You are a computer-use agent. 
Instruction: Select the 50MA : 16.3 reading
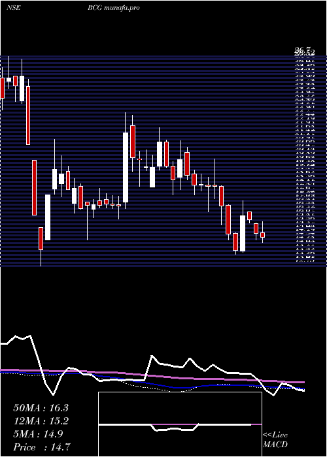tap(41, 408)
